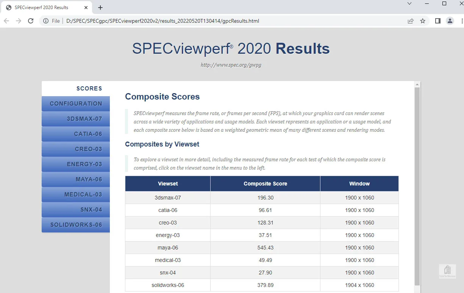
Task: Open the SNX-04 viewset page
Action: tap(76, 209)
